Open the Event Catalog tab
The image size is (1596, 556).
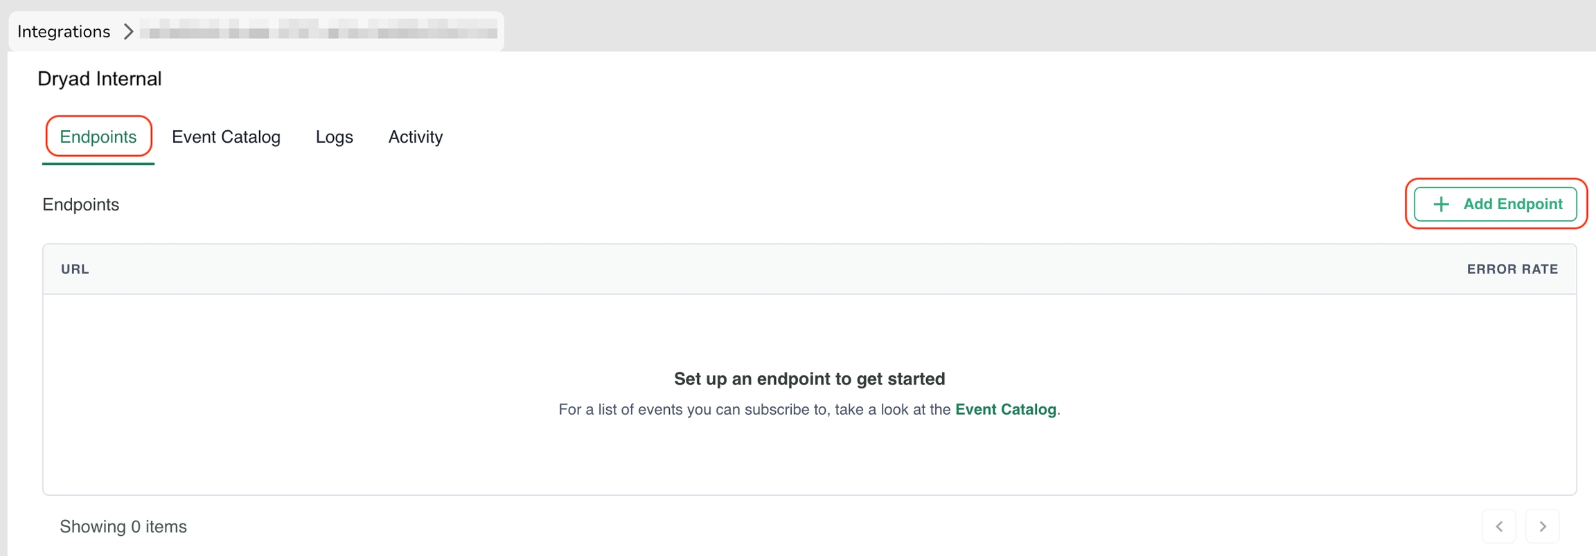pyautogui.click(x=226, y=137)
